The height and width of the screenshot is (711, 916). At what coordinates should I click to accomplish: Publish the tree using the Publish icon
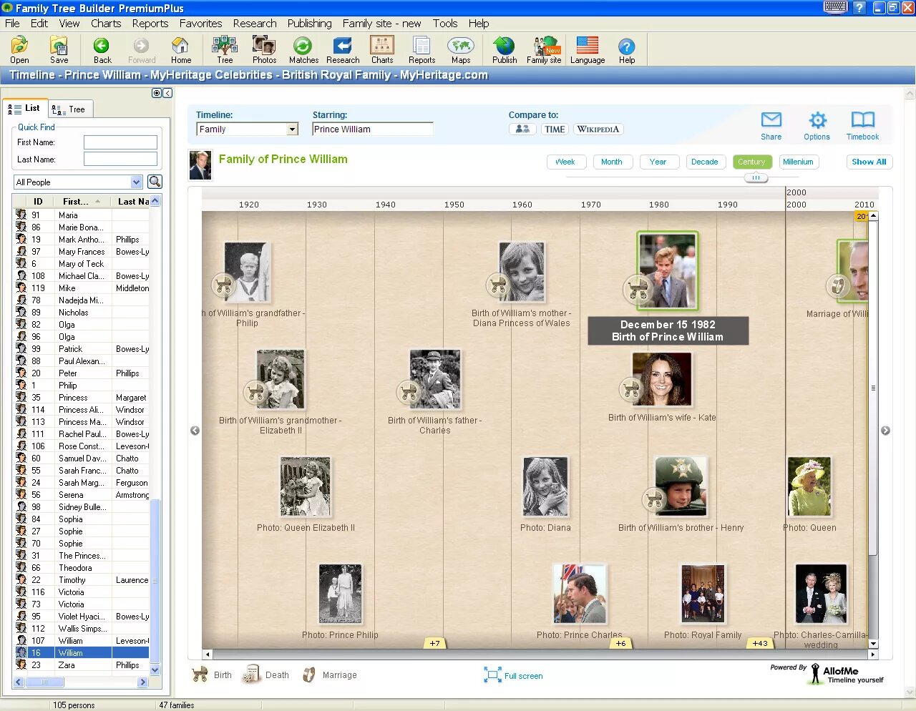coord(505,49)
